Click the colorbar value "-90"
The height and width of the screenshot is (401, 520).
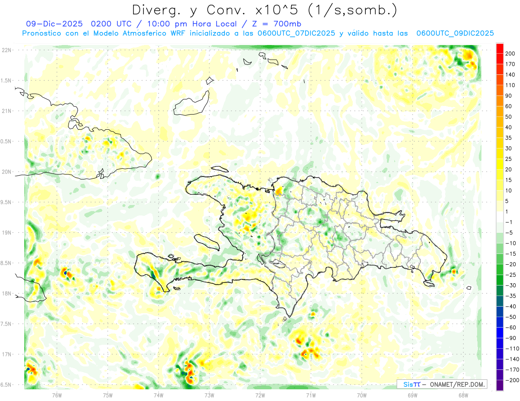click(x=510, y=338)
